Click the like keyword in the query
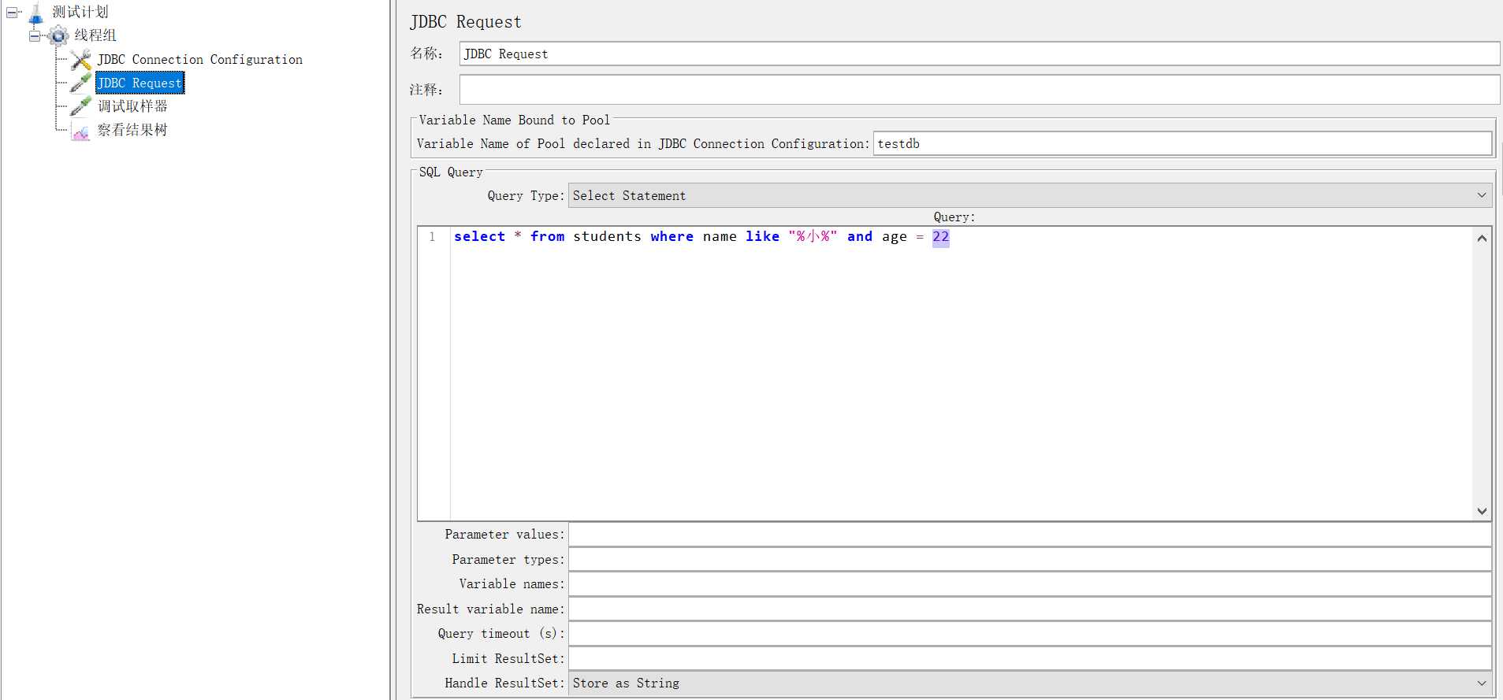1503x700 pixels. (x=762, y=237)
